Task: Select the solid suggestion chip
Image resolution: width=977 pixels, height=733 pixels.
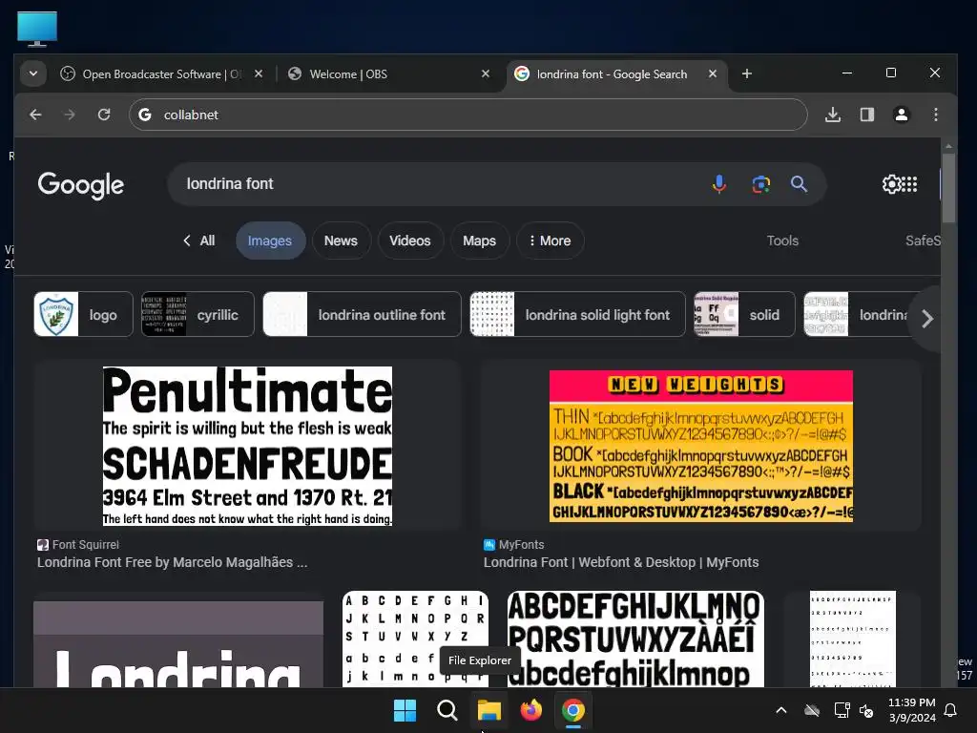Action: pos(744,314)
